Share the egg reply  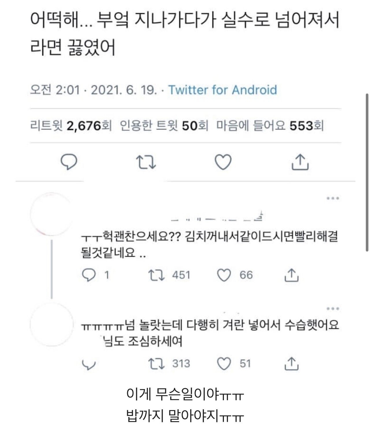click(x=292, y=364)
